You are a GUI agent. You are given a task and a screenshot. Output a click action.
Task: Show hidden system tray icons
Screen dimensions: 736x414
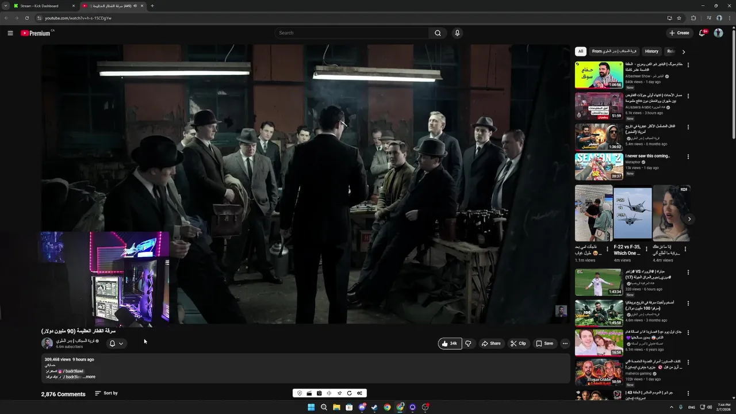pos(672,407)
